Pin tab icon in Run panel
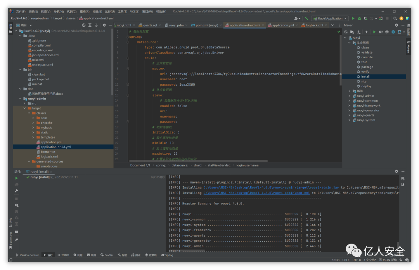The width and height of the screenshot is (419, 270). click(x=17, y=240)
